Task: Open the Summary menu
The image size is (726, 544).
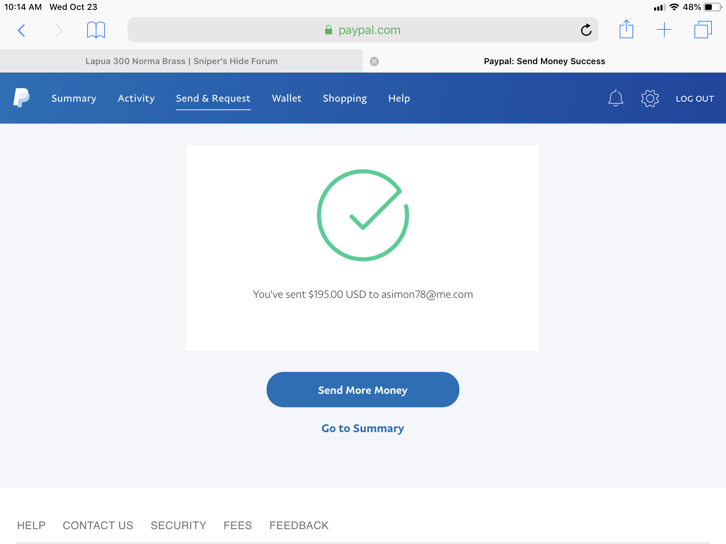Action: pos(74,98)
